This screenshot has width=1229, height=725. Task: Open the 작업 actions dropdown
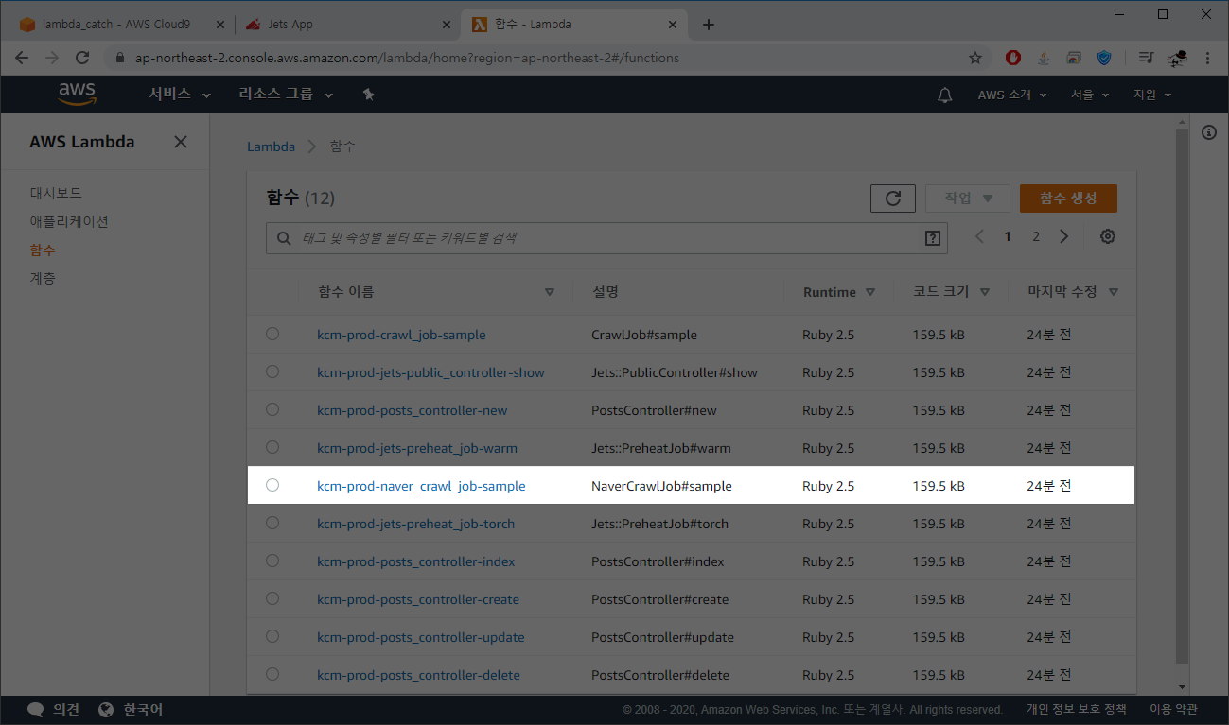click(969, 199)
